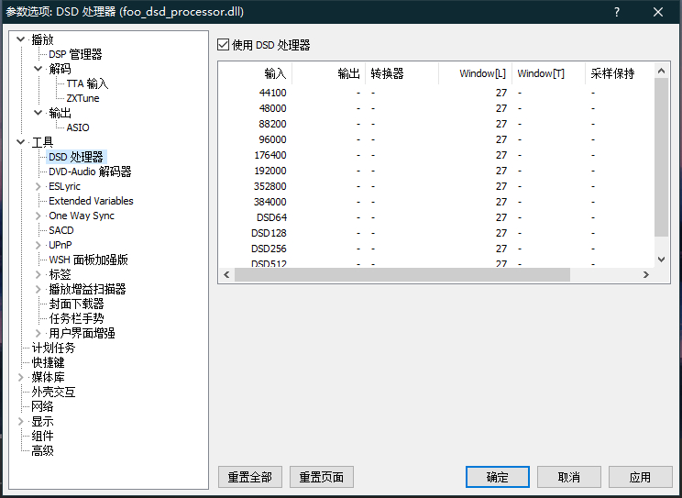This screenshot has height=498, width=682.
Task: Close the preferences dialog
Action: 658,12
